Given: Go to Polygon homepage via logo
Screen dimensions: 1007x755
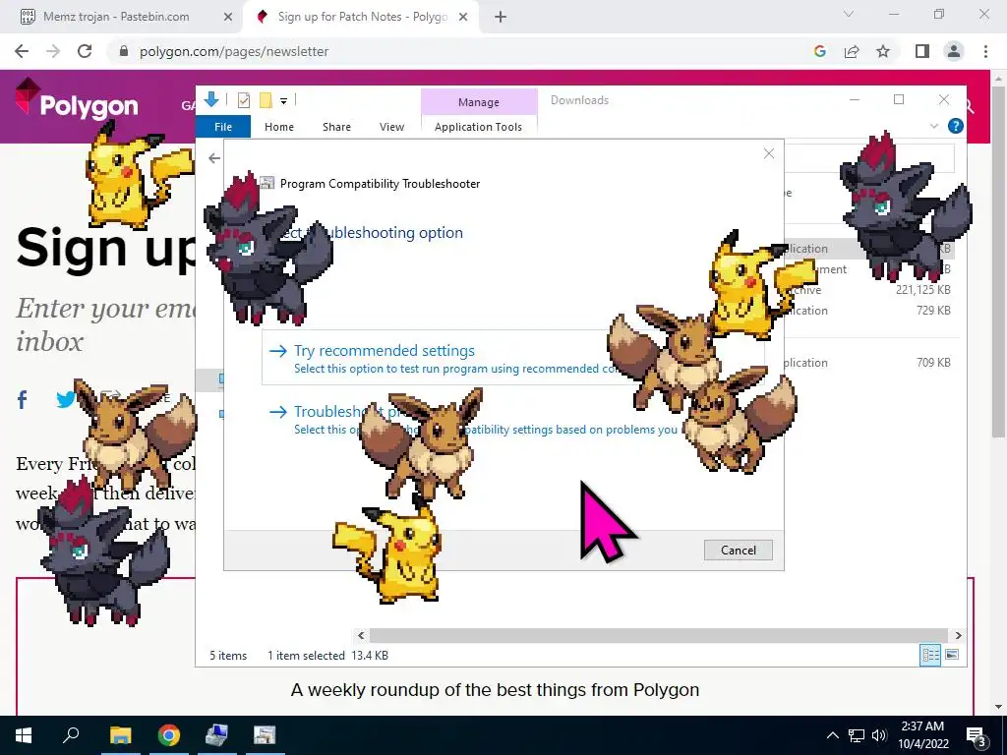Looking at the screenshot, I should (x=77, y=101).
